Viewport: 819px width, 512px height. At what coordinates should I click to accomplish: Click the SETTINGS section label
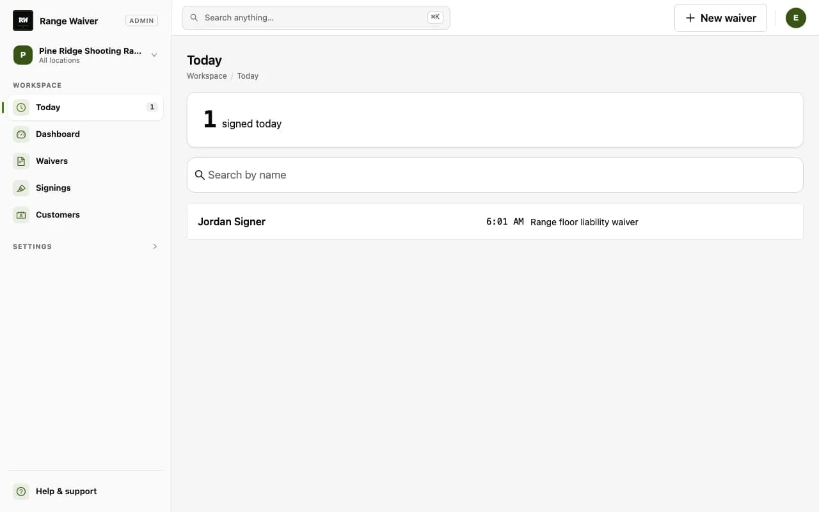[32, 246]
